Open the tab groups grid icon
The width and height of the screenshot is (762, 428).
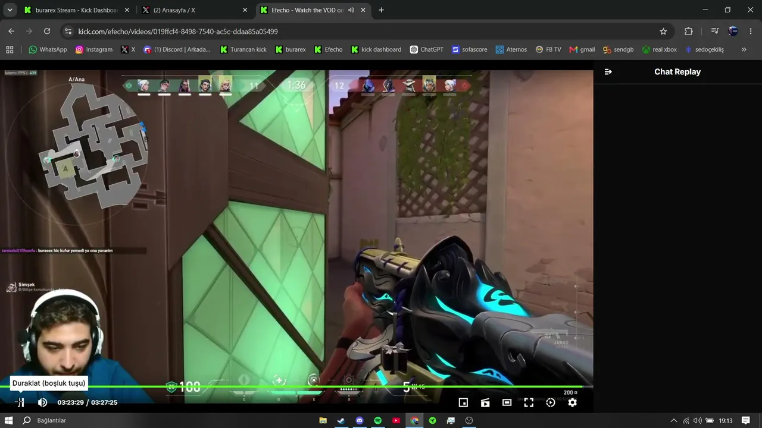[10, 49]
